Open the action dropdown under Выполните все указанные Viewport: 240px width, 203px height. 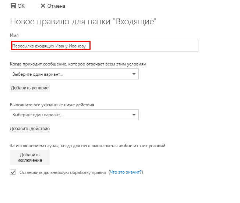pos(70,115)
